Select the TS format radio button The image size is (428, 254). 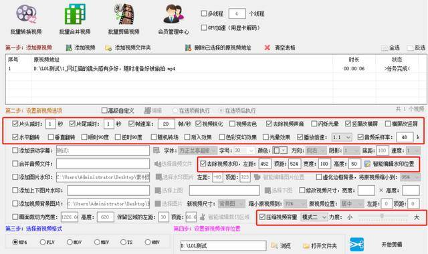coord(123,242)
